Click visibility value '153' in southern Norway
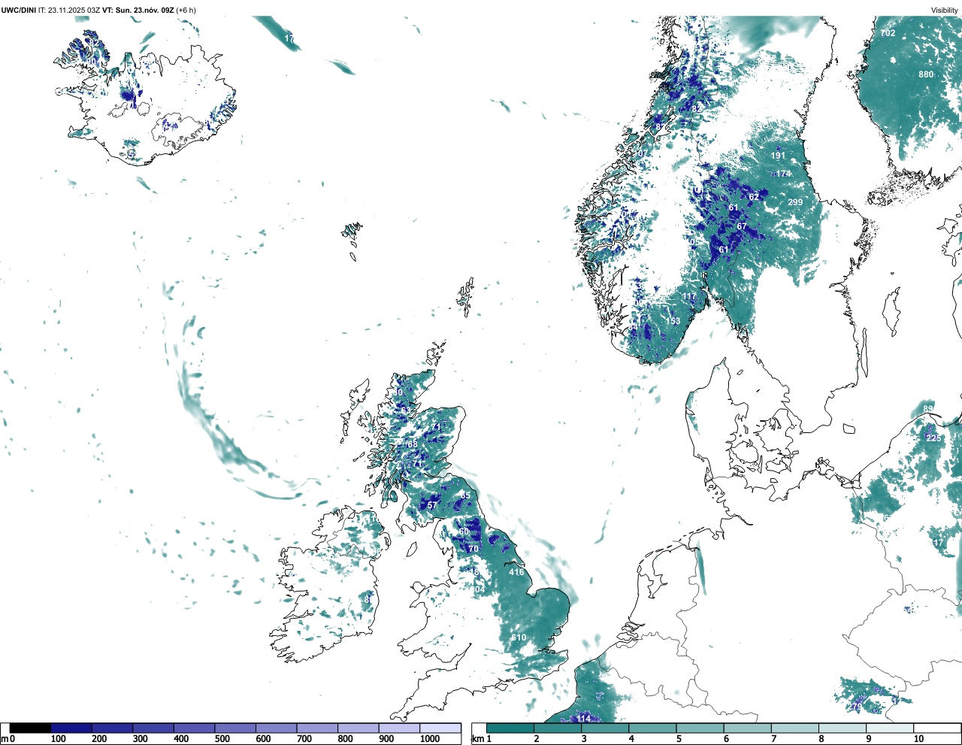Screen dimensions: 962x745 (673, 321)
